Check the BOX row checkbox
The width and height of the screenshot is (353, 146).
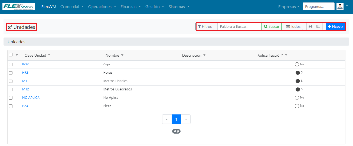pos(11,64)
